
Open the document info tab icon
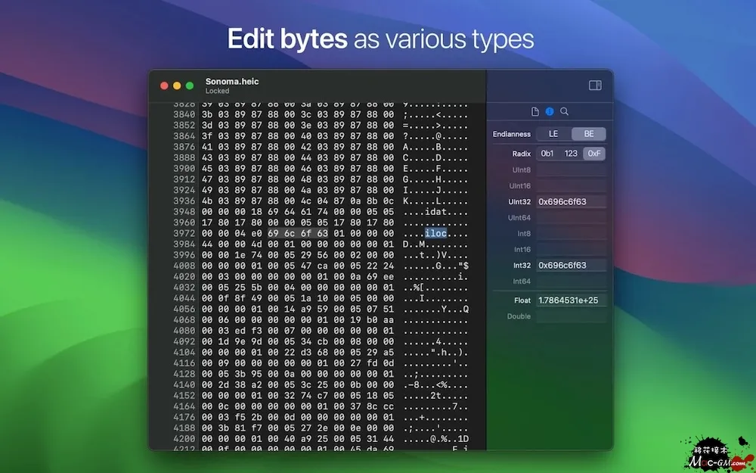click(534, 111)
